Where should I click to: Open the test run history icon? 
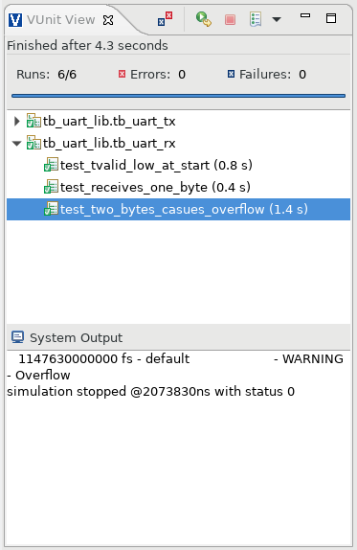pos(256,19)
